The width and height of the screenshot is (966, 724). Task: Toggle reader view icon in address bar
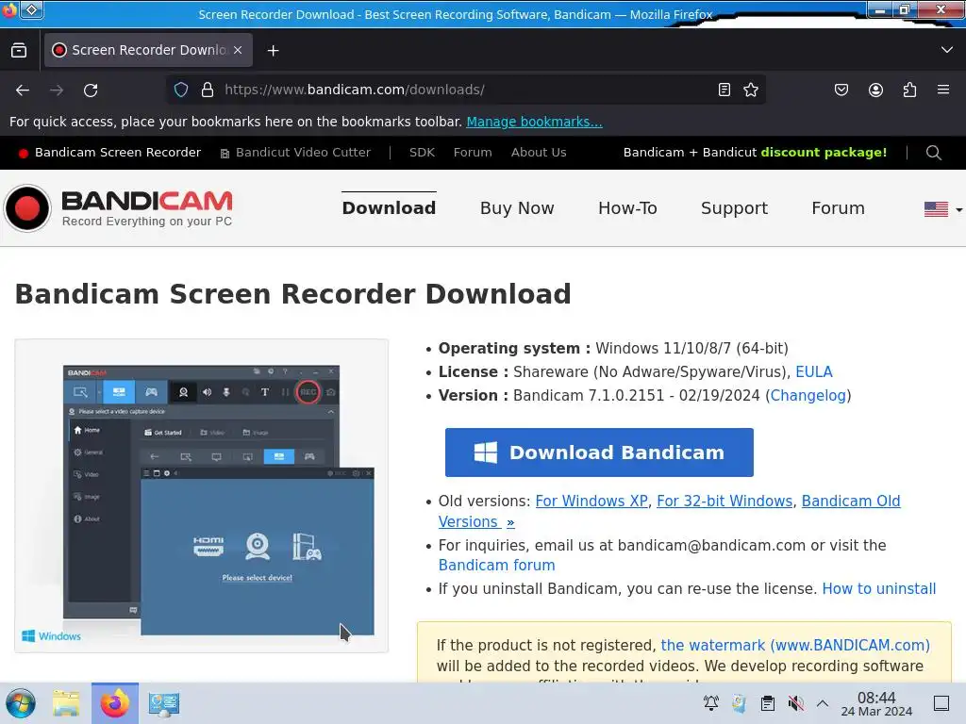coord(724,90)
